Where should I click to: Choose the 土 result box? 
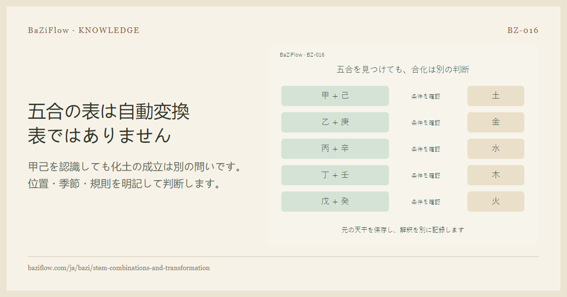(496, 96)
